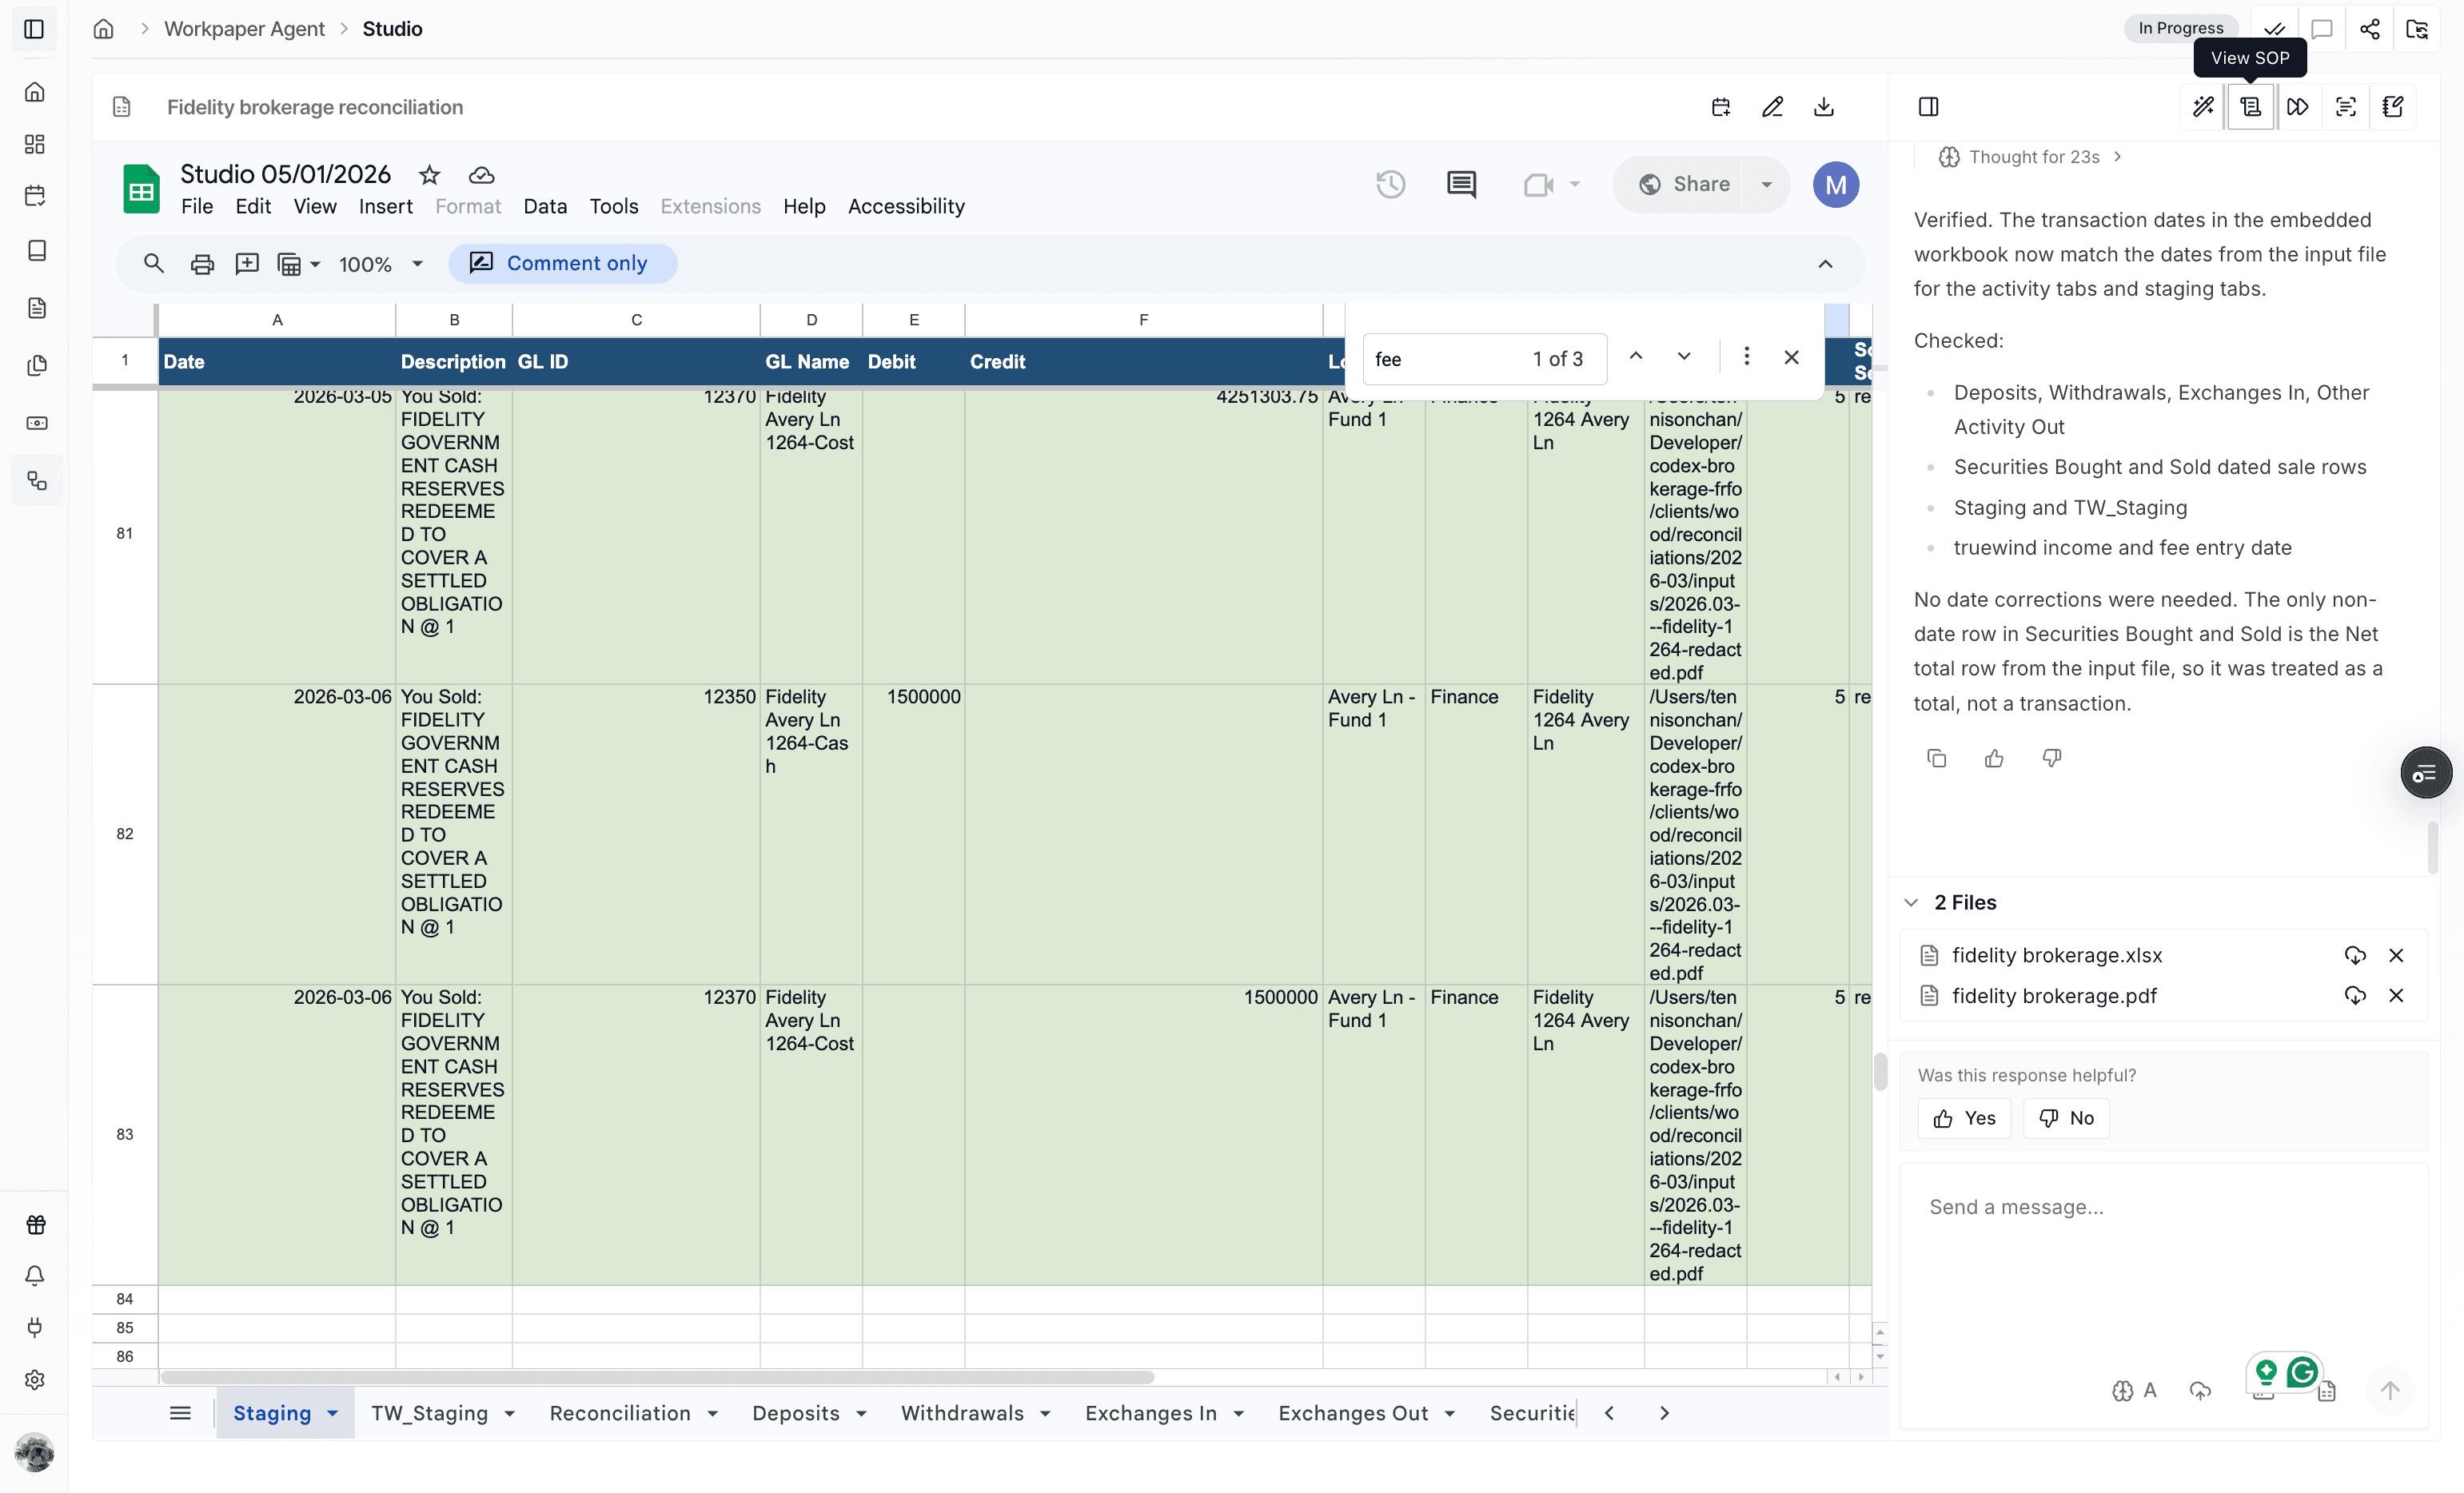The image size is (2464, 1493).
Task: Click No for response helpful
Action: click(x=2066, y=1119)
